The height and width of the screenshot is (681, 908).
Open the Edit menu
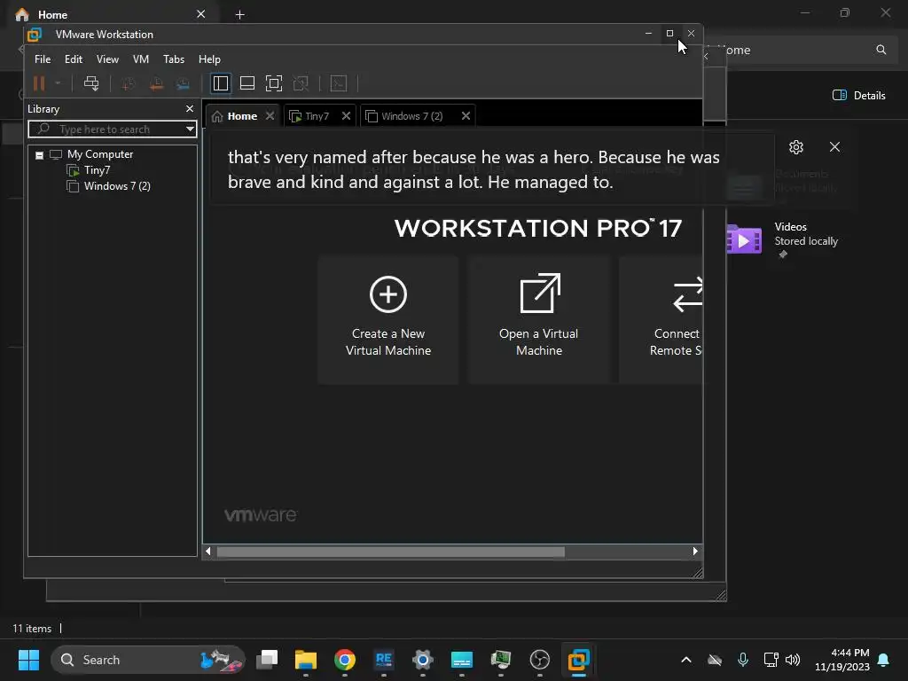74,59
